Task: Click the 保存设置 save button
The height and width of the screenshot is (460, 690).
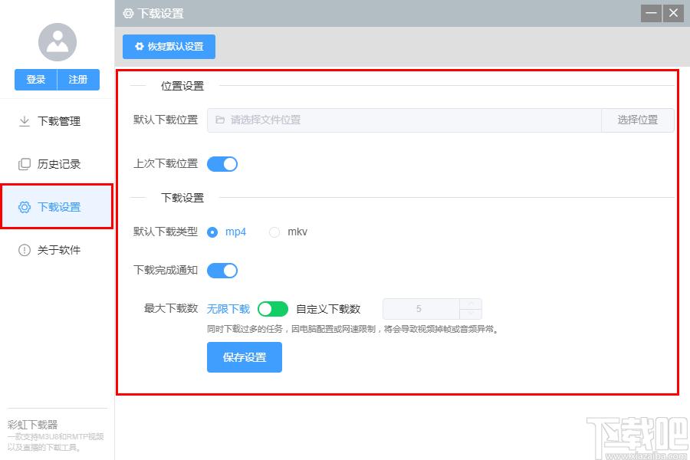Action: pos(245,357)
